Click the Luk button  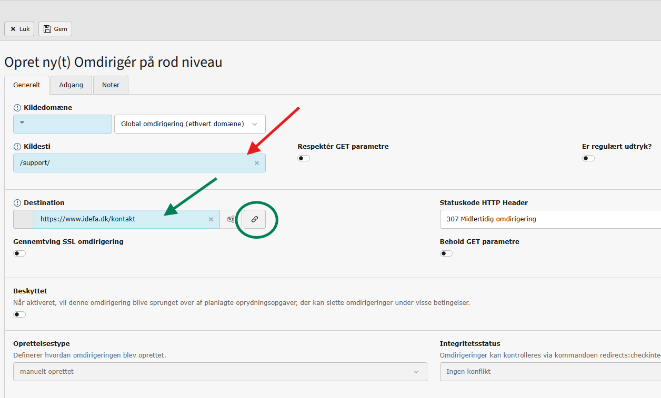pos(19,29)
